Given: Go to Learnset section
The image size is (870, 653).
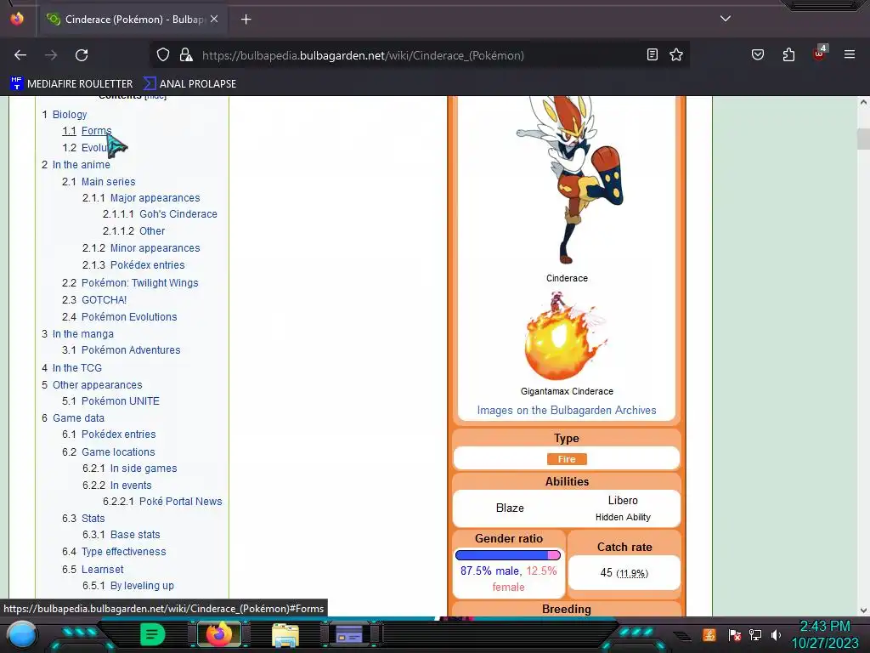Looking at the screenshot, I should click(x=102, y=569).
